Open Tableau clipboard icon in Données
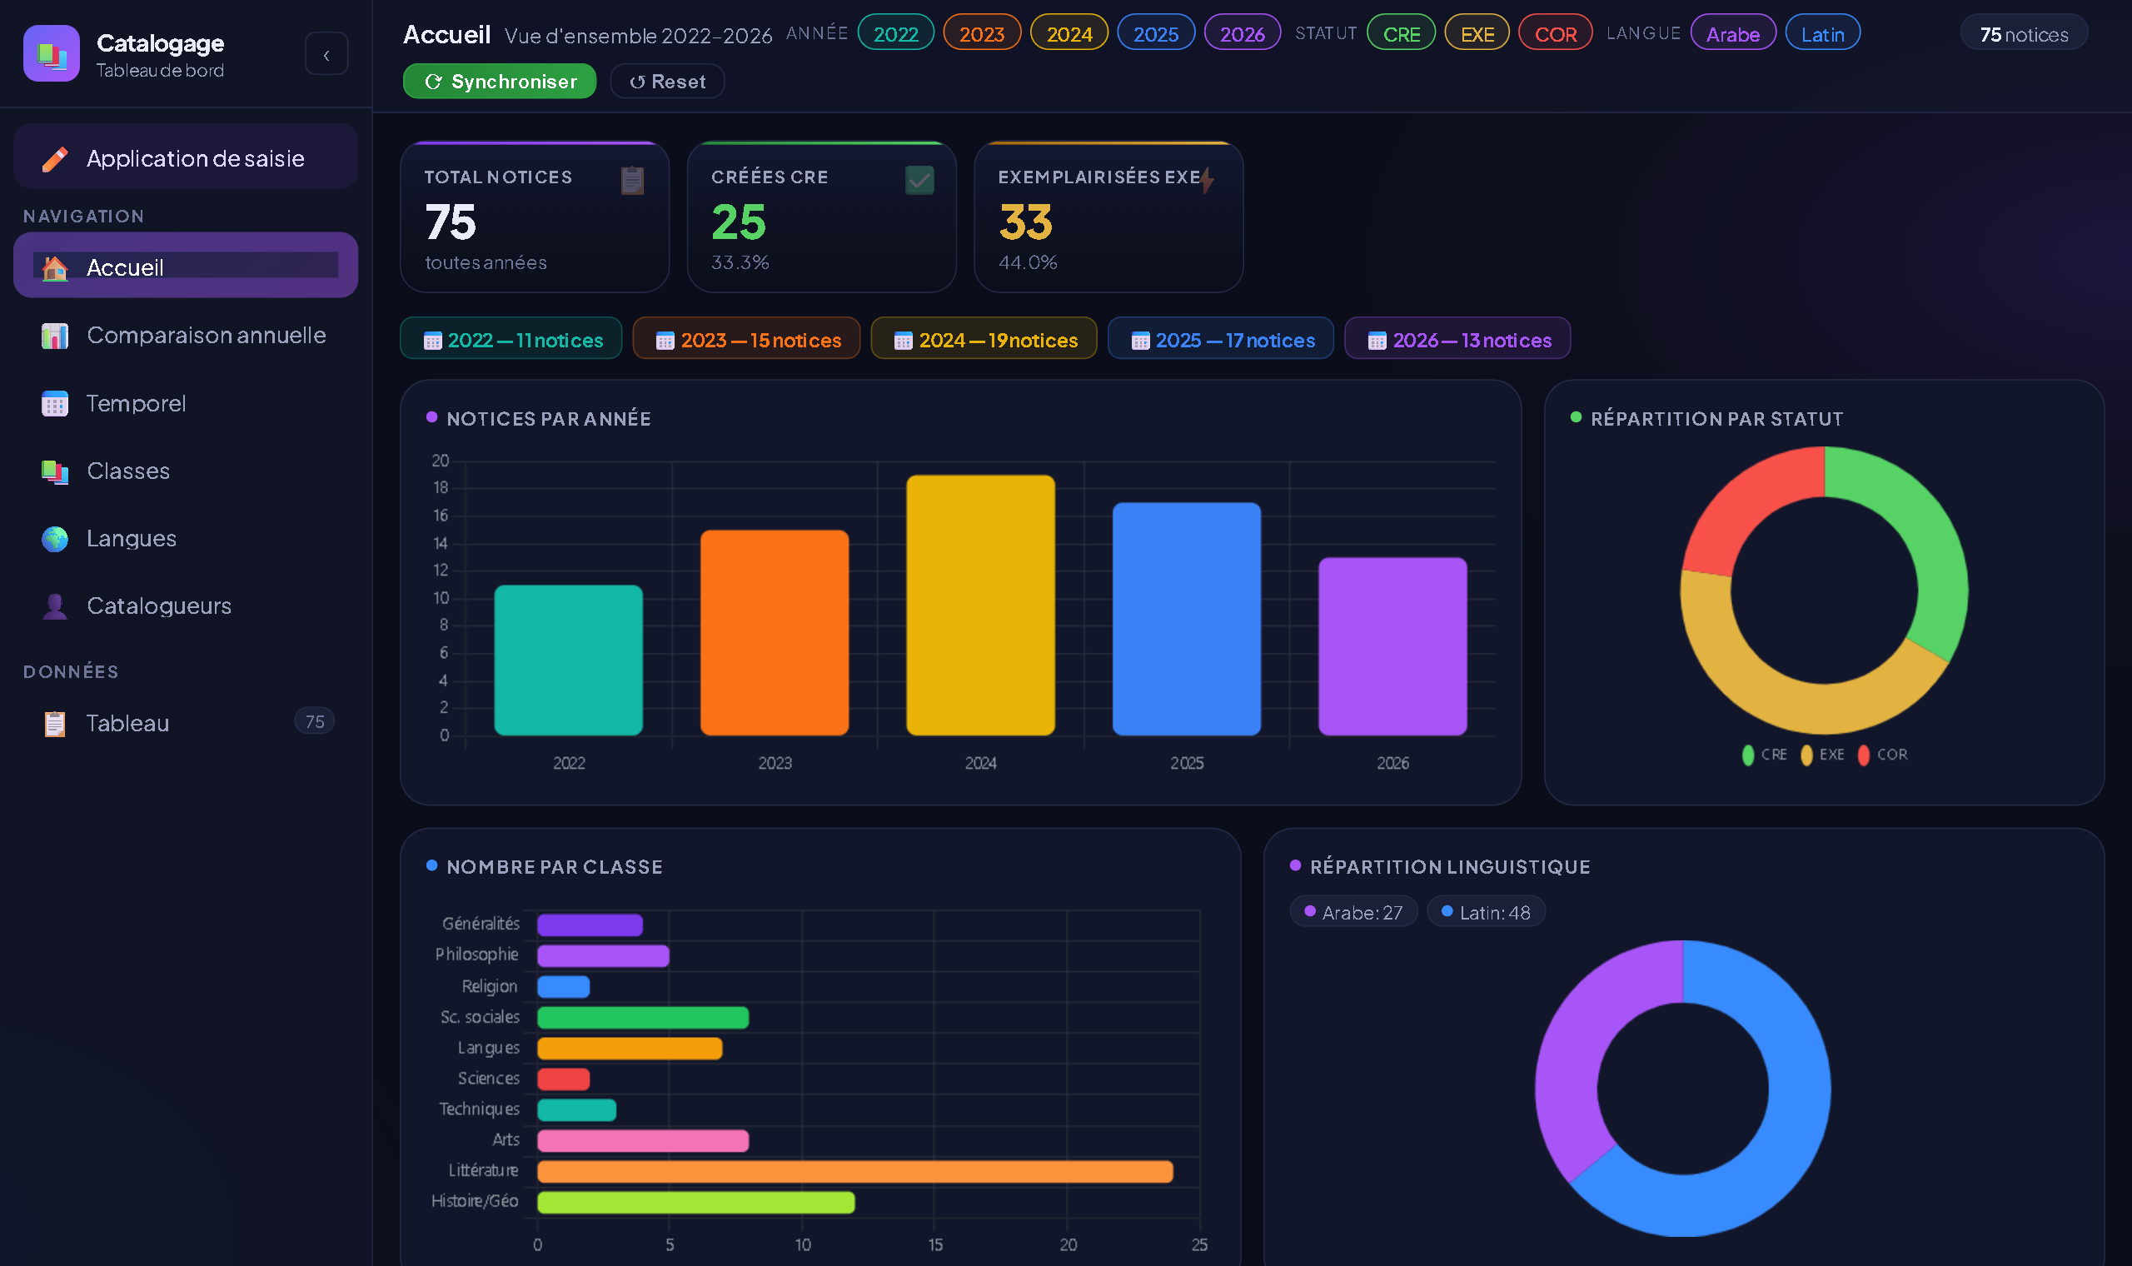This screenshot has width=2132, height=1266. click(55, 724)
